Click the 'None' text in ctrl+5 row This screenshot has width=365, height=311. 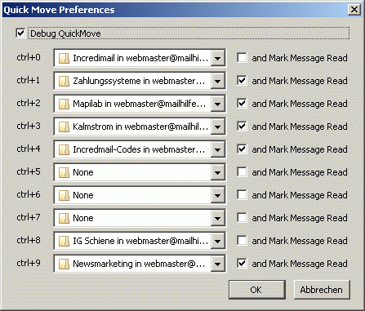click(x=83, y=172)
